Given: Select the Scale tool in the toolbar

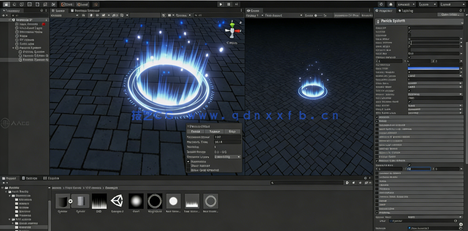Looking at the screenshot, I should click(29, 4).
